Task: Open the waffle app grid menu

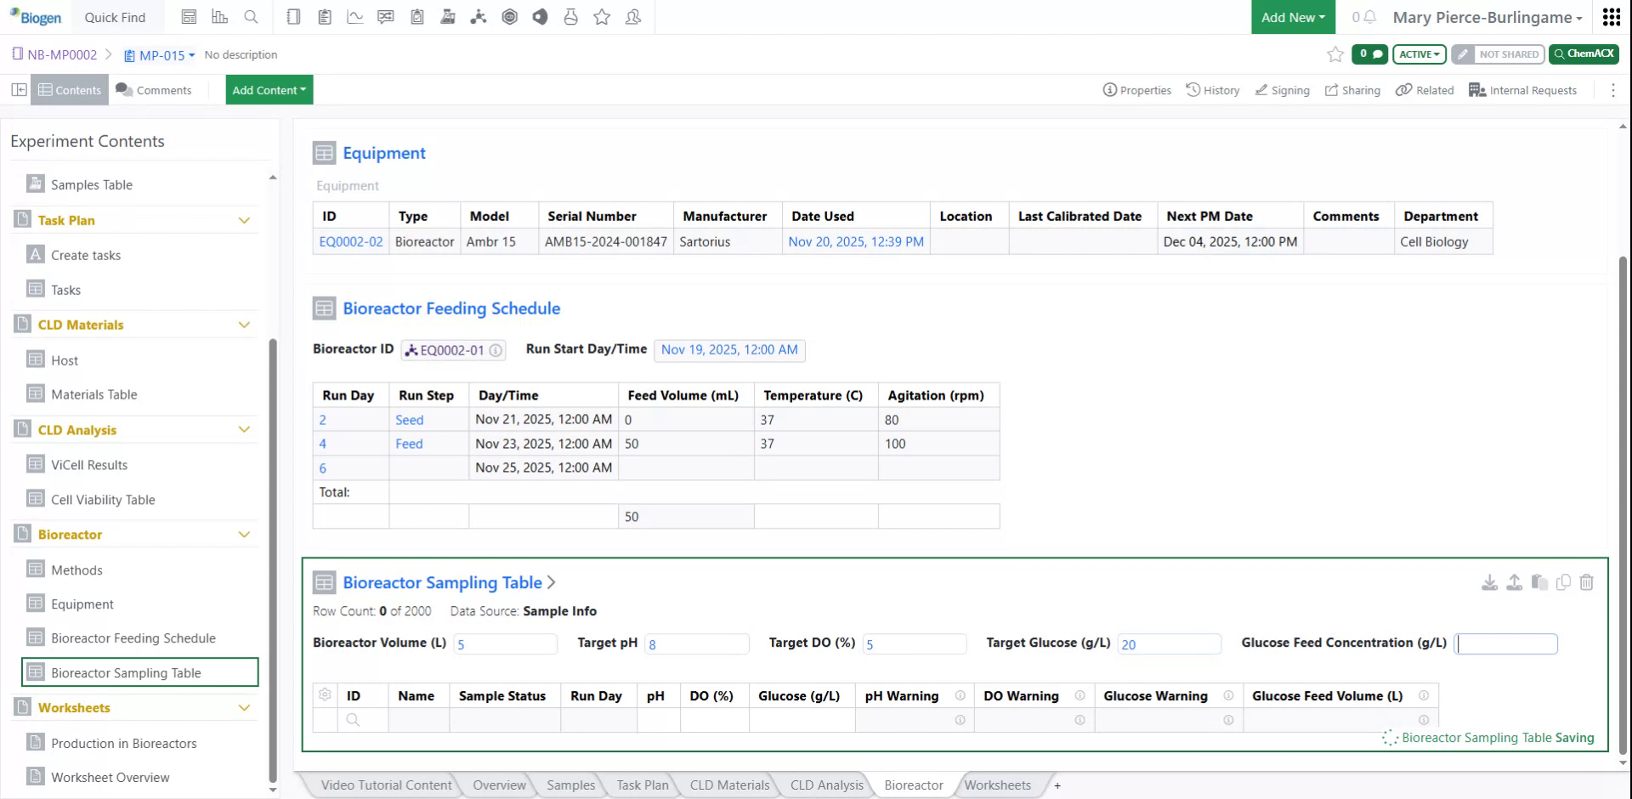Action: tap(1612, 17)
